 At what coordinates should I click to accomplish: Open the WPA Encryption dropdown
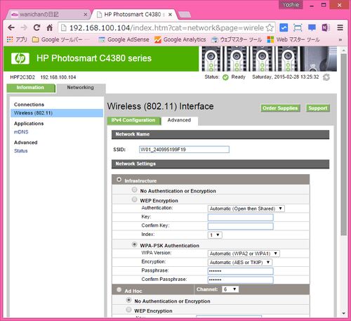point(240,263)
